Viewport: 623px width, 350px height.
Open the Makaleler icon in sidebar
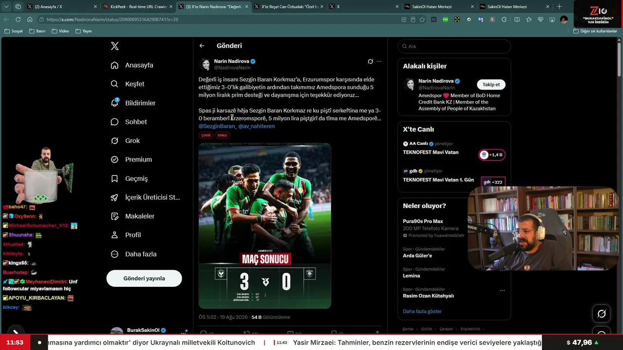(x=114, y=216)
